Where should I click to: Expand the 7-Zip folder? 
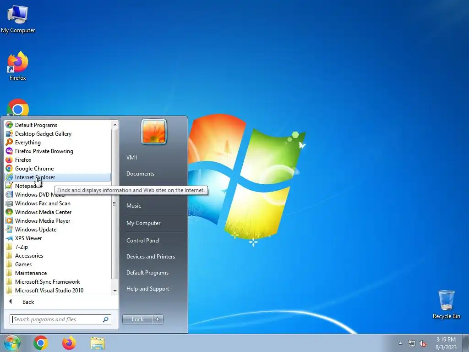(x=58, y=247)
